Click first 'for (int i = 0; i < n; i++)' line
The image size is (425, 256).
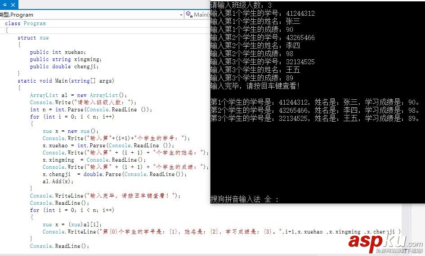tap(72, 117)
